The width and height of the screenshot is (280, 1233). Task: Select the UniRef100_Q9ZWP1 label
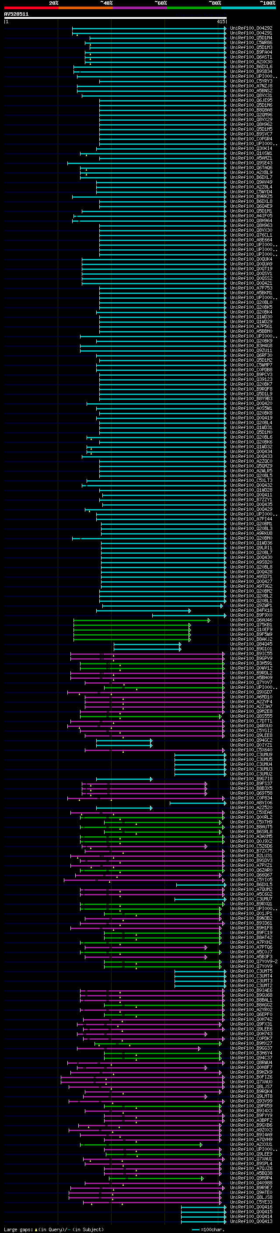pyautogui.click(x=251, y=605)
